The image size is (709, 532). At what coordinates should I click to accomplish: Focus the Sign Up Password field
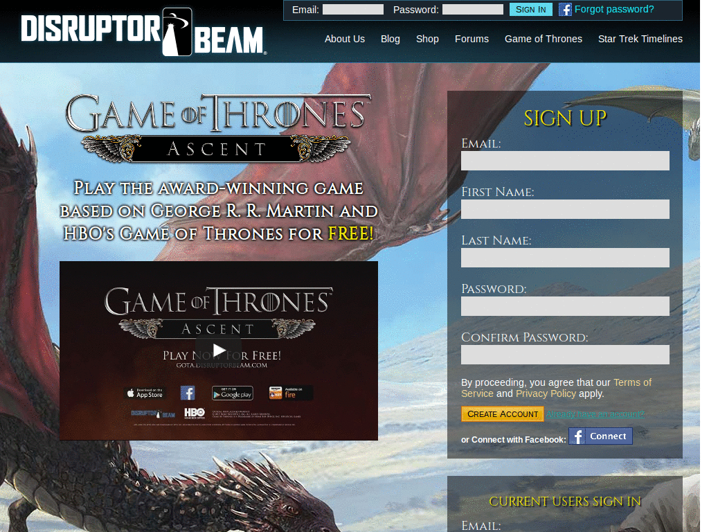click(x=565, y=306)
